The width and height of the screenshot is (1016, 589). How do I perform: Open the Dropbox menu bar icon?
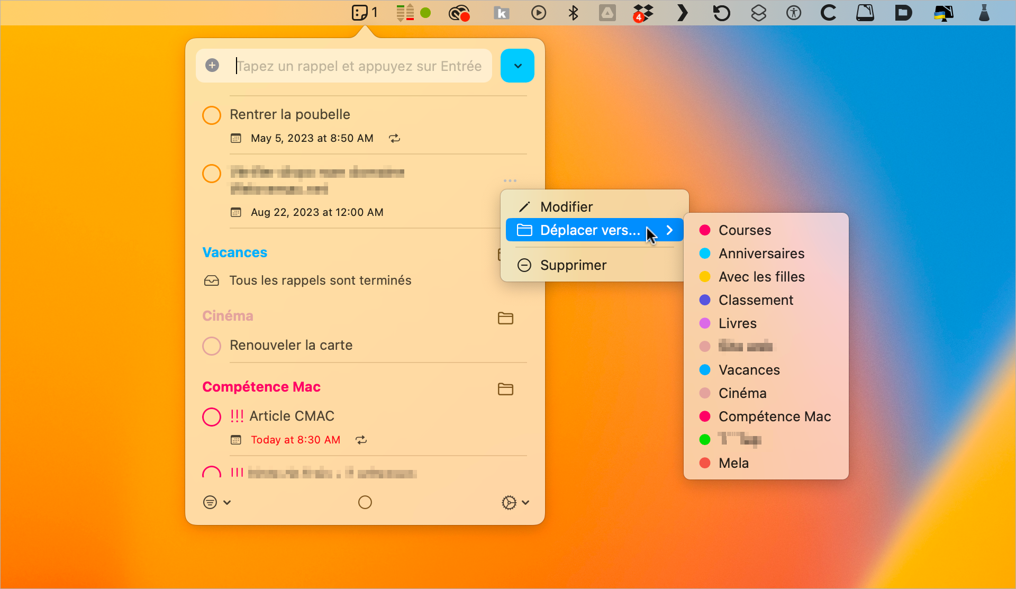click(x=643, y=13)
